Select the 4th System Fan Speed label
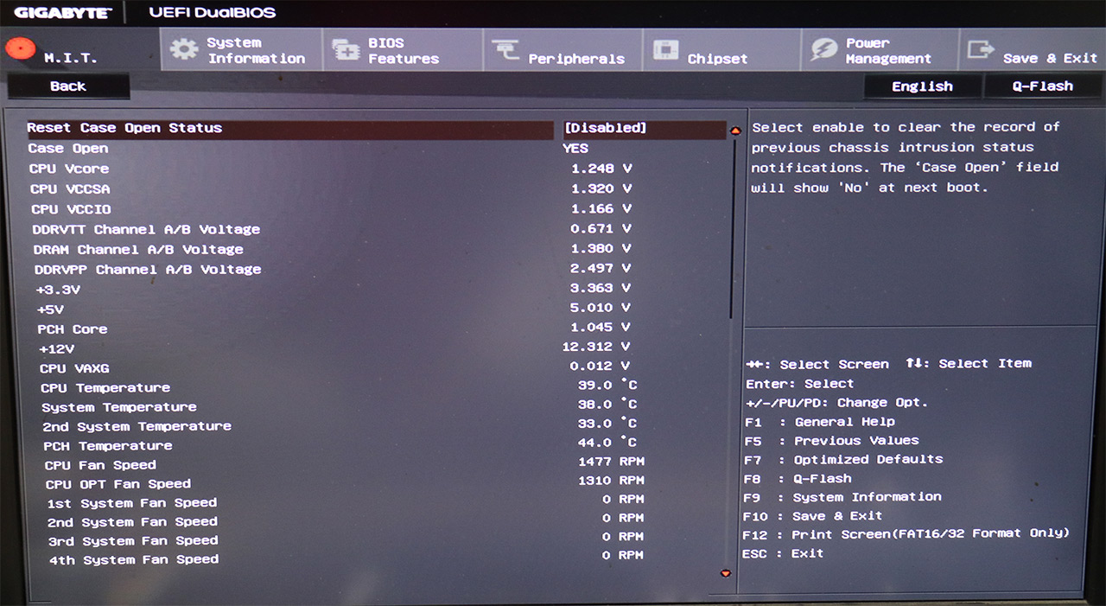Viewport: 1106px width, 606px height. pyautogui.click(x=134, y=560)
